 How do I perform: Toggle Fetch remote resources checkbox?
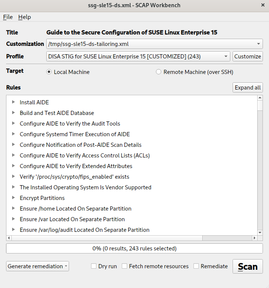pyautogui.click(x=124, y=266)
